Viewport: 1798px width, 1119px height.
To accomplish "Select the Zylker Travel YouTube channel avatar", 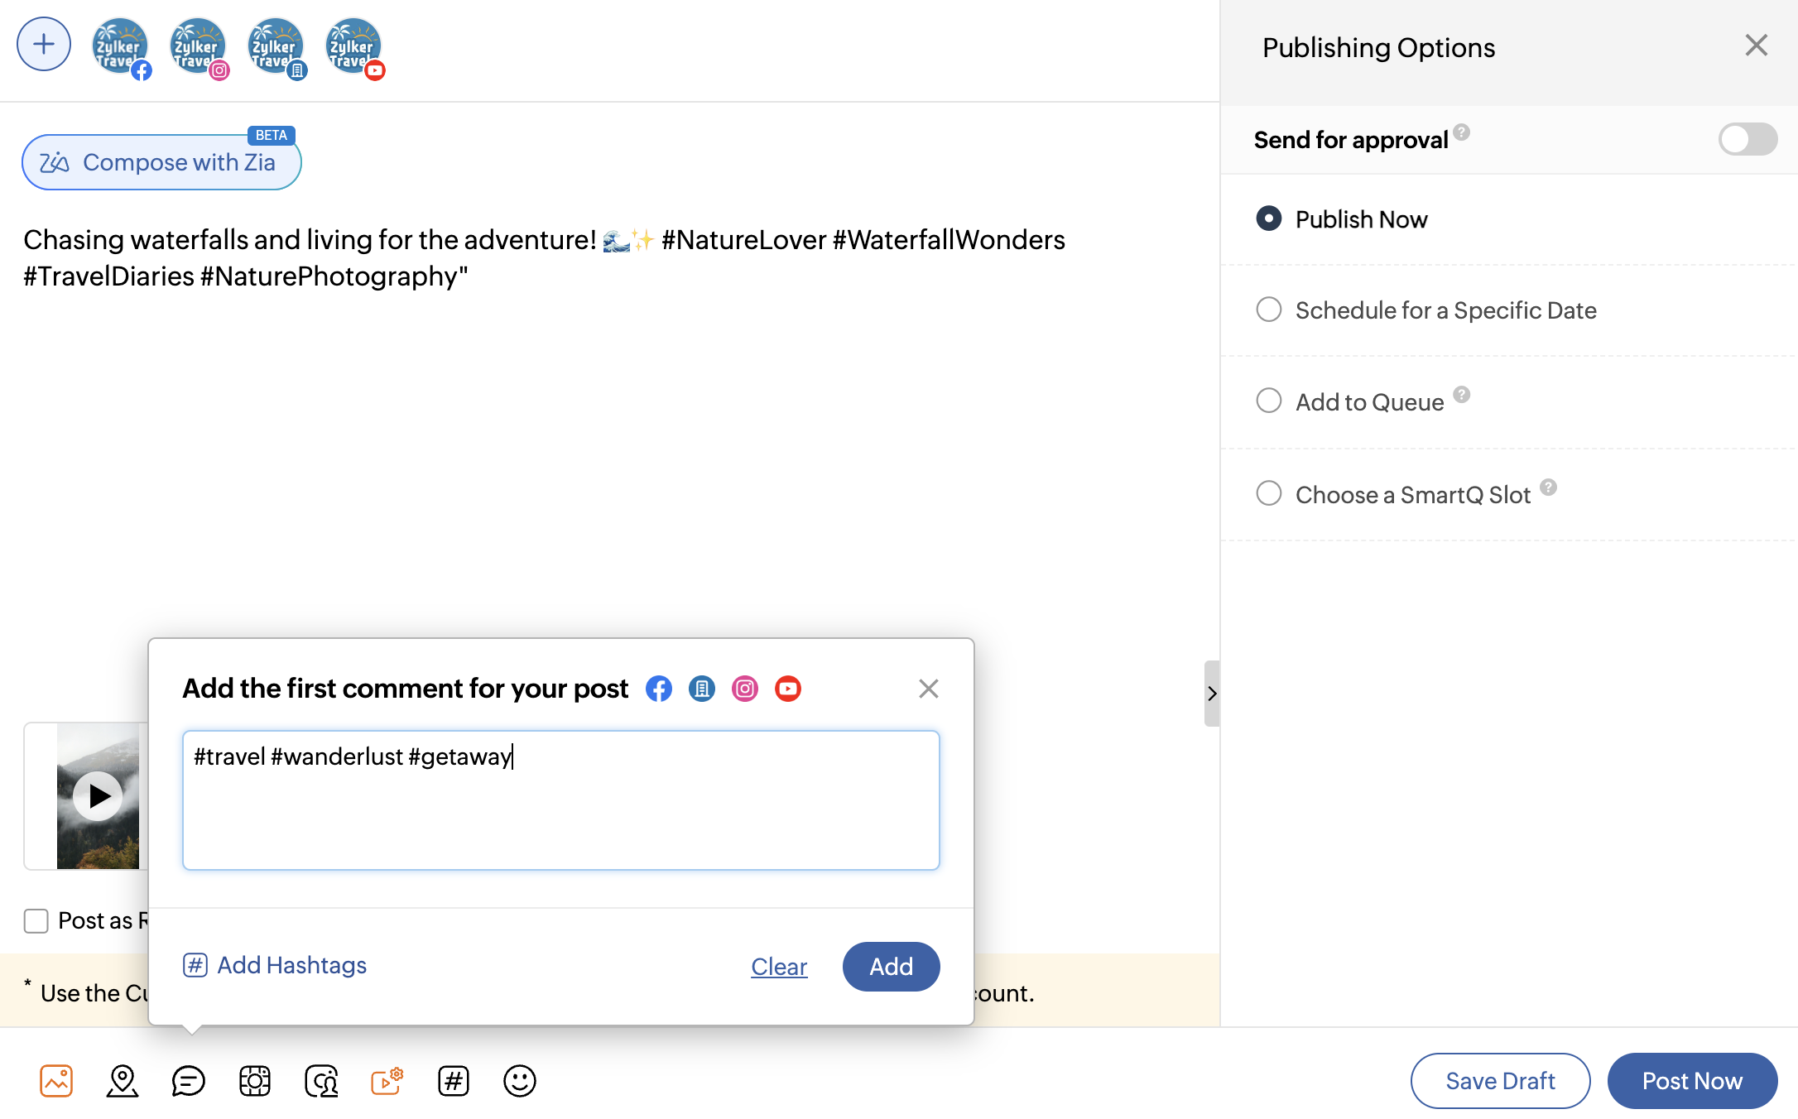I will (x=354, y=47).
